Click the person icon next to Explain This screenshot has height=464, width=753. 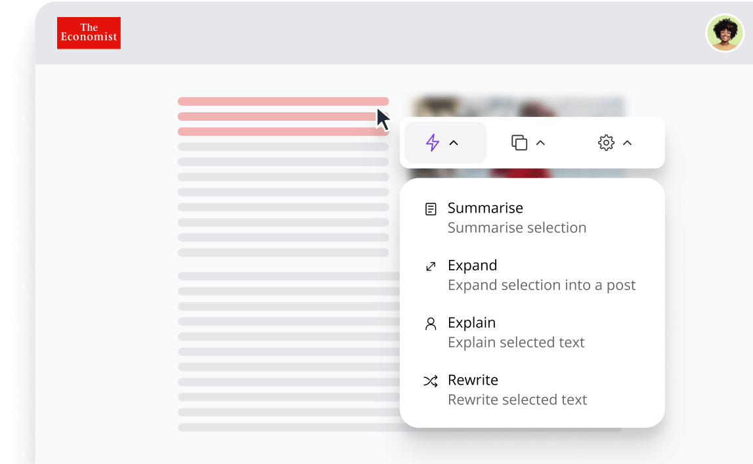(431, 324)
